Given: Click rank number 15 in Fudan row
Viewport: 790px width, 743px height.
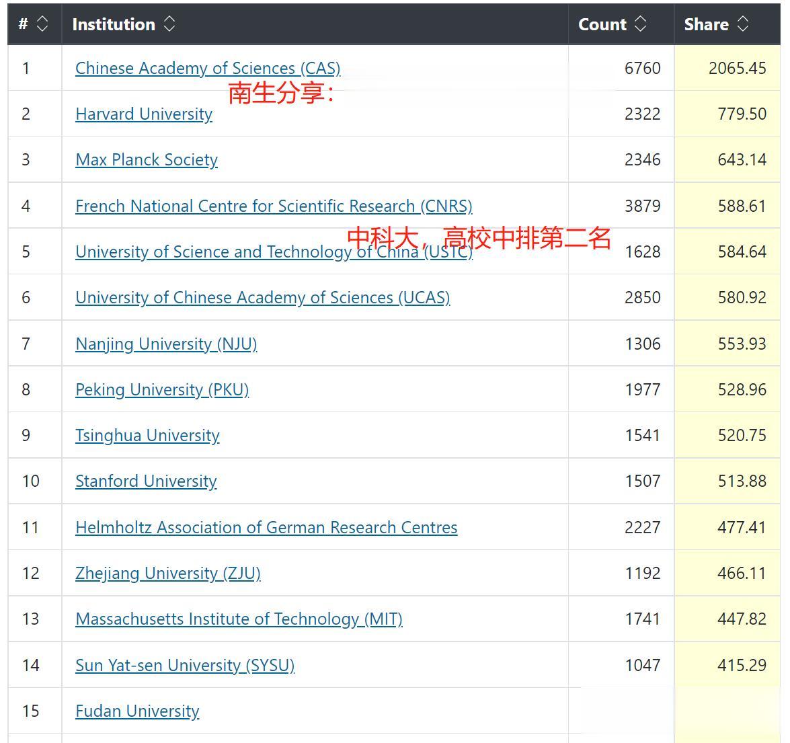Looking at the screenshot, I should point(31,711).
